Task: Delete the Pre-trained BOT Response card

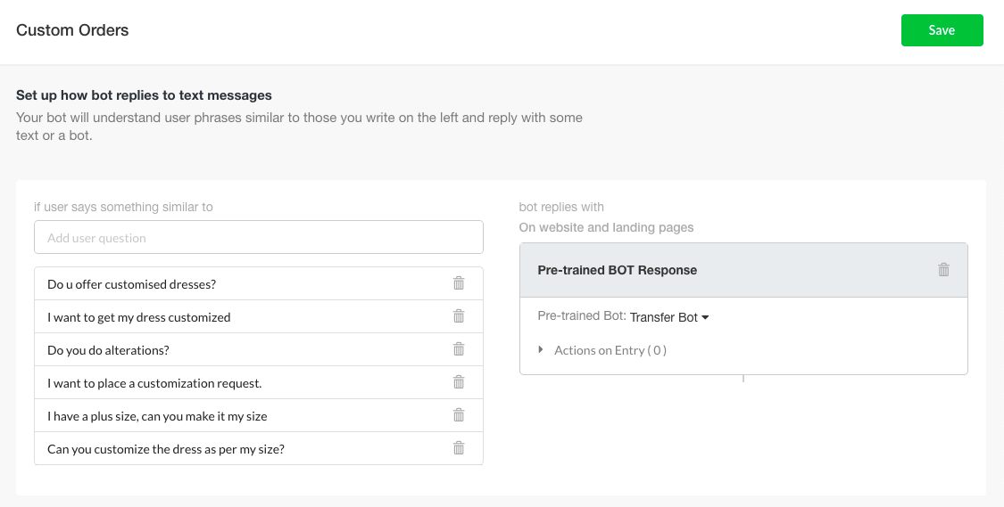Action: click(x=943, y=270)
